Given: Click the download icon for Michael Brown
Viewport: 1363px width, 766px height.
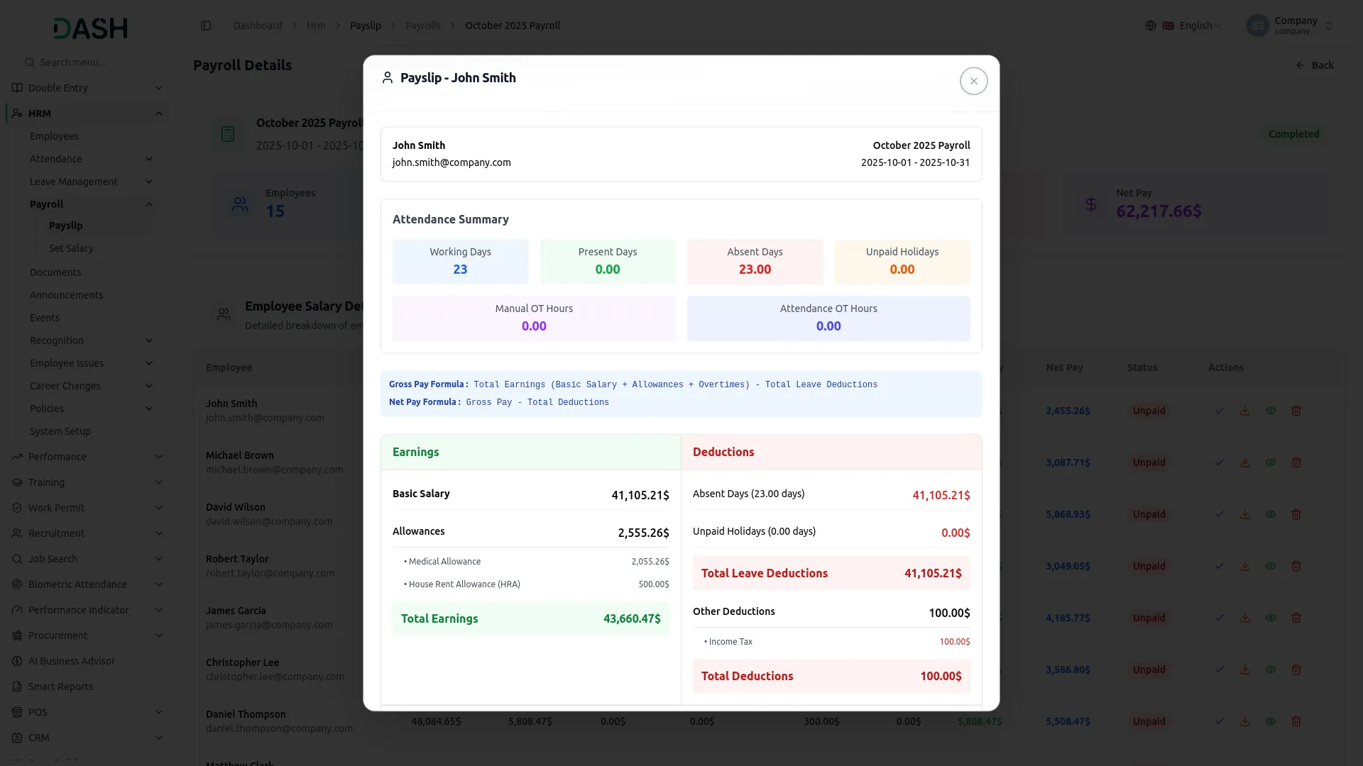Looking at the screenshot, I should click(1244, 462).
